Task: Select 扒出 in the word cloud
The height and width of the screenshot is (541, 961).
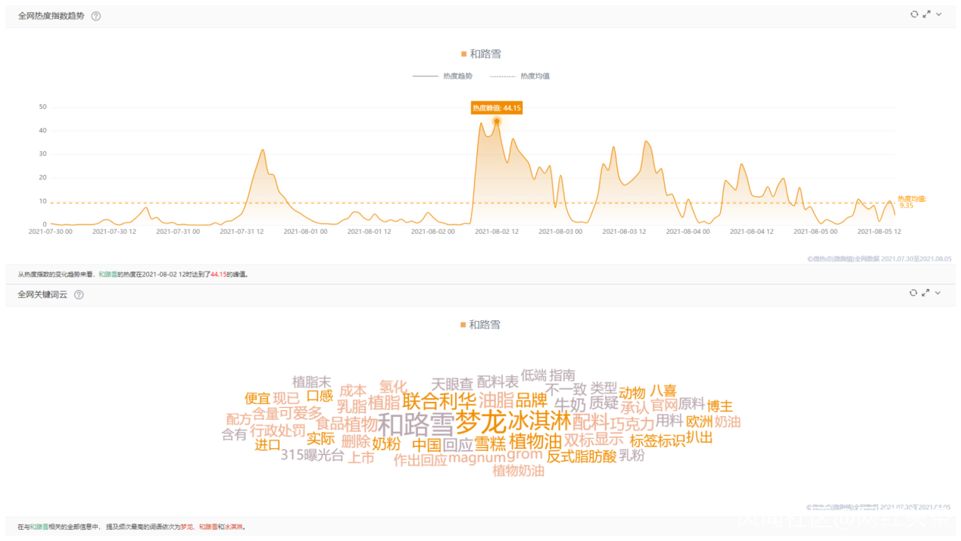Action: pos(699,437)
